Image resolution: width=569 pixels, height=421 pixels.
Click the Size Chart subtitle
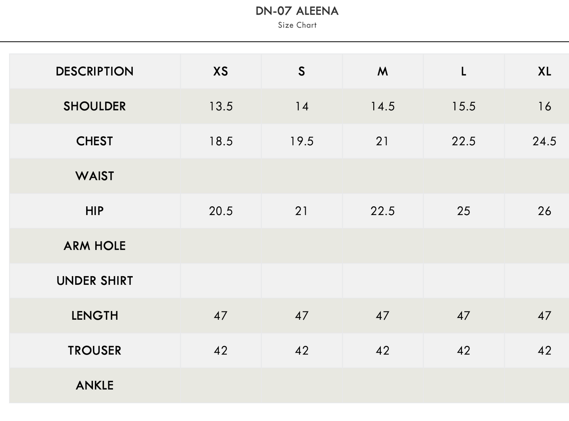pos(297,25)
